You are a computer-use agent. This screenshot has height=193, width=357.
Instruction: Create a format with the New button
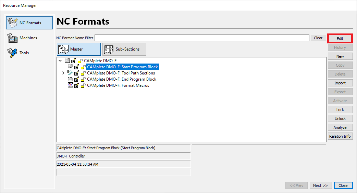(x=340, y=56)
